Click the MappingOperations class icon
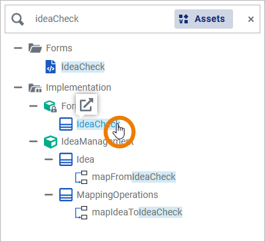 tap(66, 195)
